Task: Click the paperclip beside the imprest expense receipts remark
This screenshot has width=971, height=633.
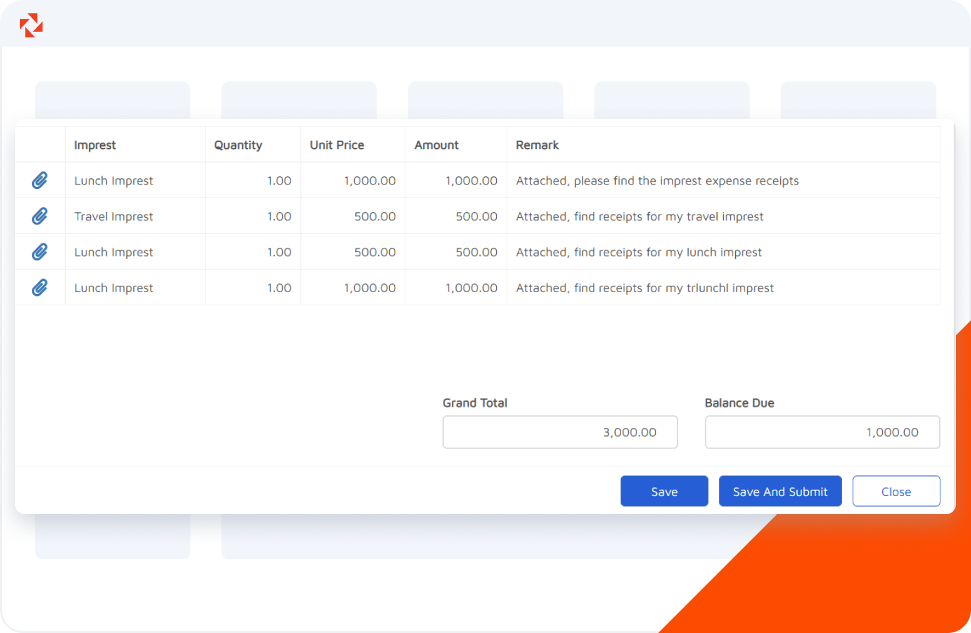Action: (39, 180)
